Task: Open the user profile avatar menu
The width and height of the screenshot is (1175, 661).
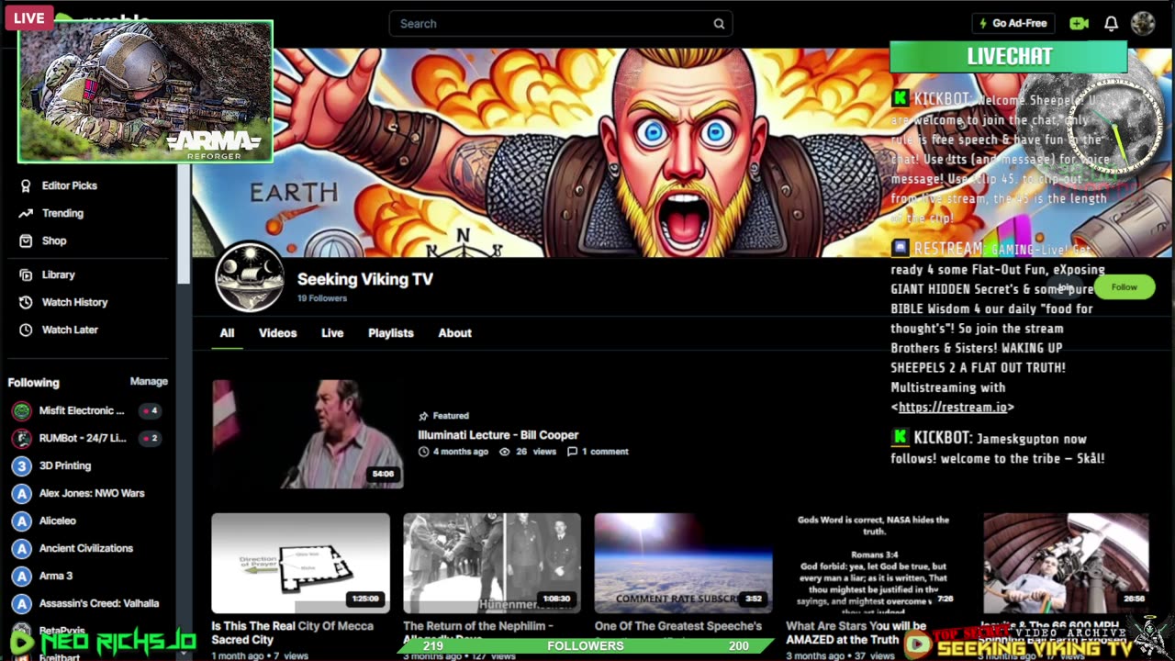Action: 1143,23
